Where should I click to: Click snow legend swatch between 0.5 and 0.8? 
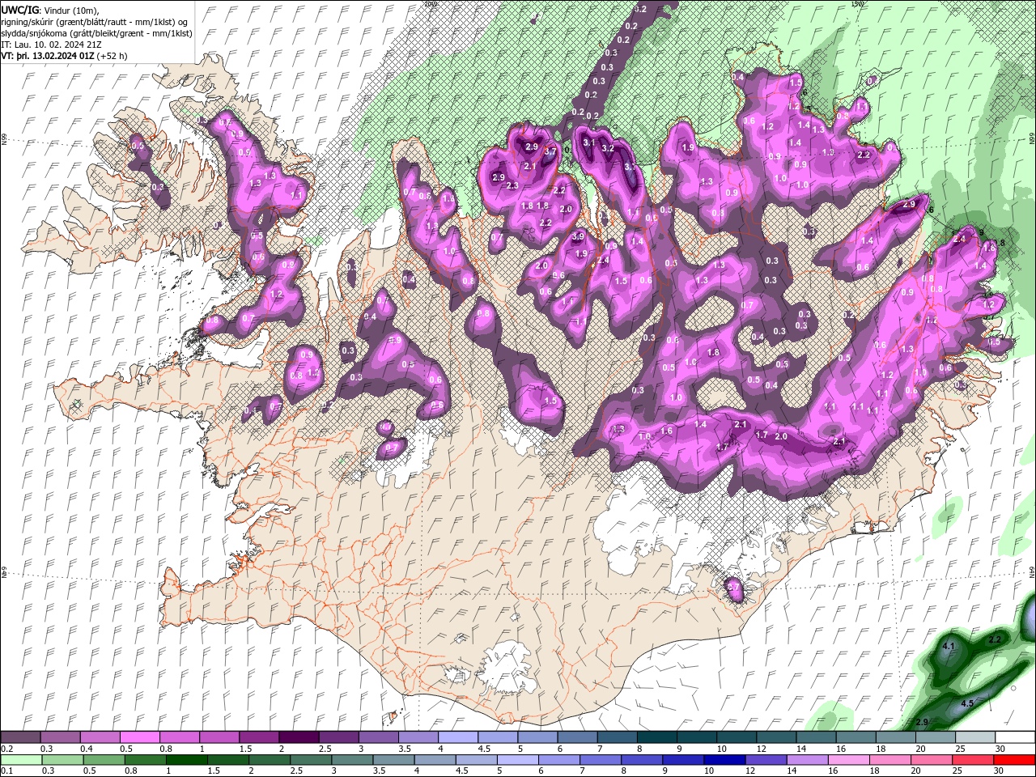[x=139, y=737]
